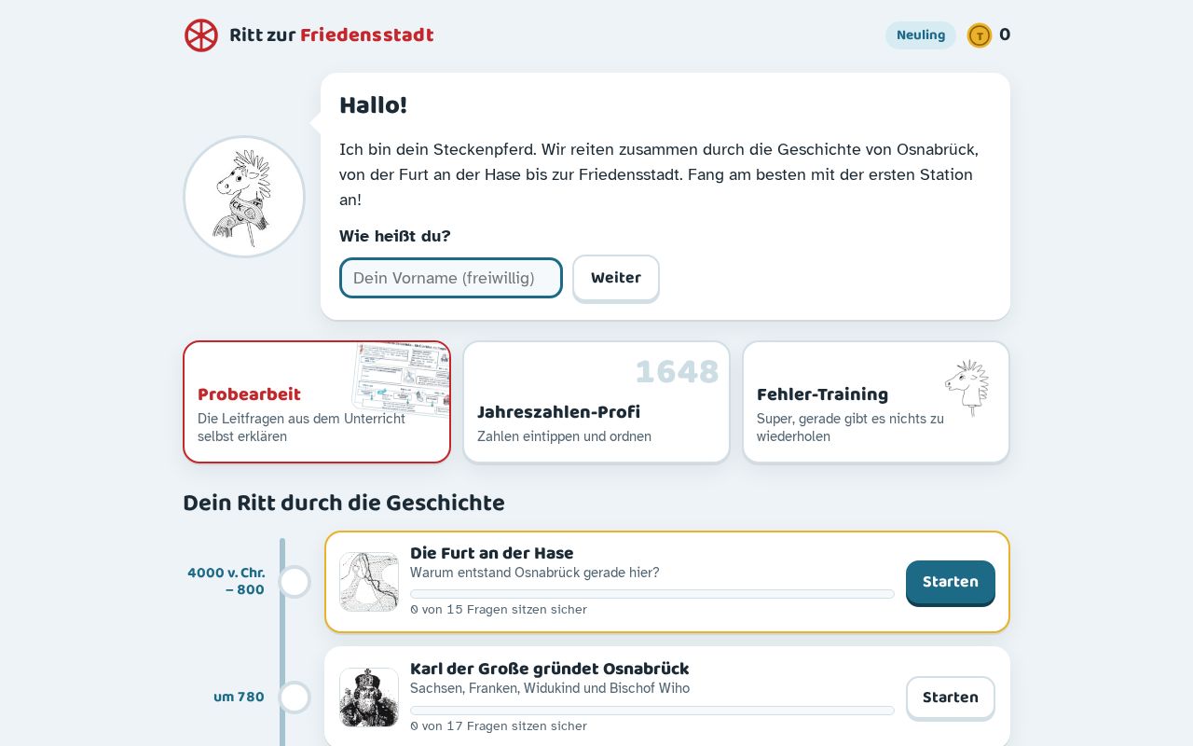Click the um 780 date label
The image size is (1193, 746).
click(240, 698)
